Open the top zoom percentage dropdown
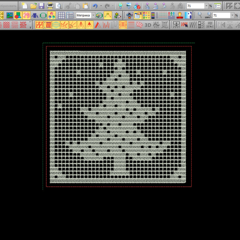 [x=206, y=6]
